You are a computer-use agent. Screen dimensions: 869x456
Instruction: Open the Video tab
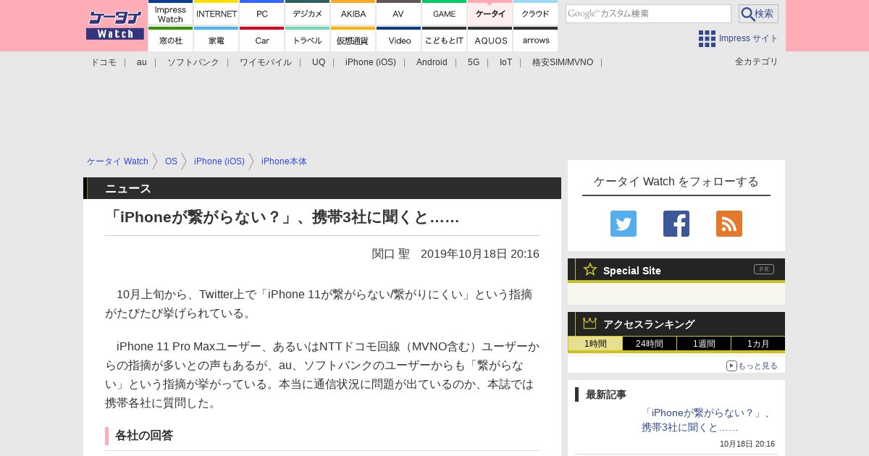coord(399,40)
